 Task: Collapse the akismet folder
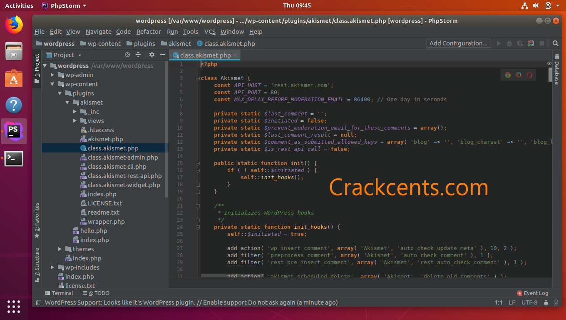pyautogui.click(x=68, y=102)
